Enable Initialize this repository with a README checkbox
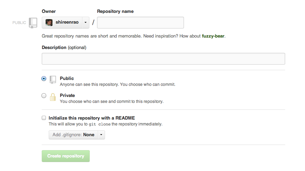The image size is (305, 171). (x=44, y=118)
